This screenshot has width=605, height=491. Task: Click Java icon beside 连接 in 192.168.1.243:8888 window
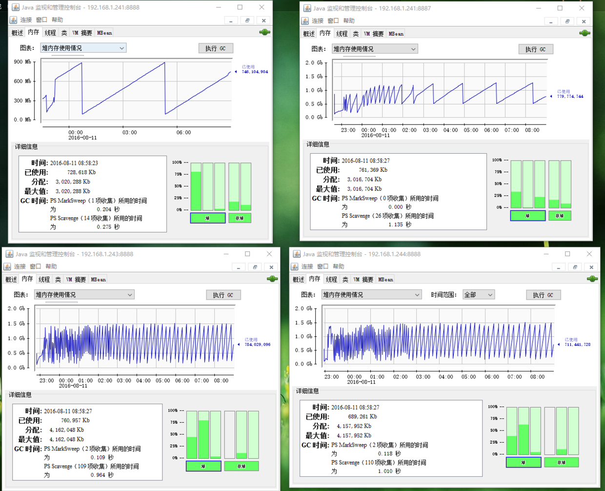click(x=7, y=266)
